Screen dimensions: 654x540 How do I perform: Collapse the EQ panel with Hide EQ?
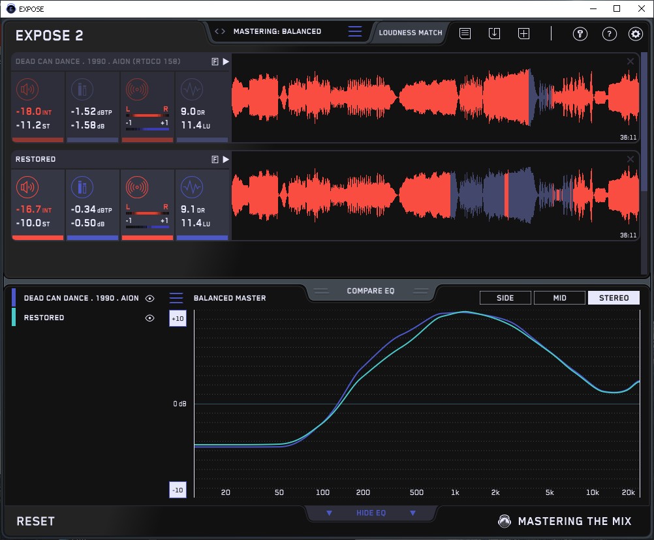tap(371, 513)
